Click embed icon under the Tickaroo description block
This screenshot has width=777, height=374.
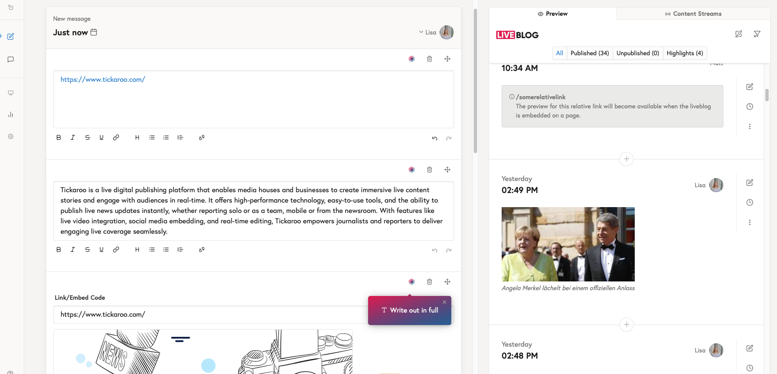click(202, 249)
